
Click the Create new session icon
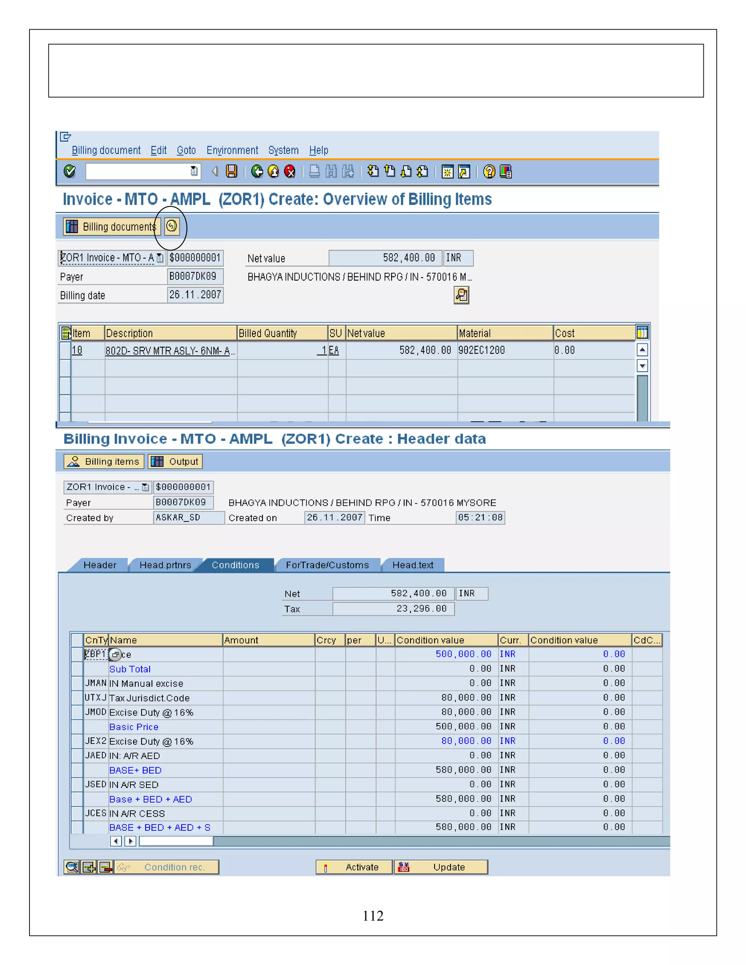pos(447,172)
